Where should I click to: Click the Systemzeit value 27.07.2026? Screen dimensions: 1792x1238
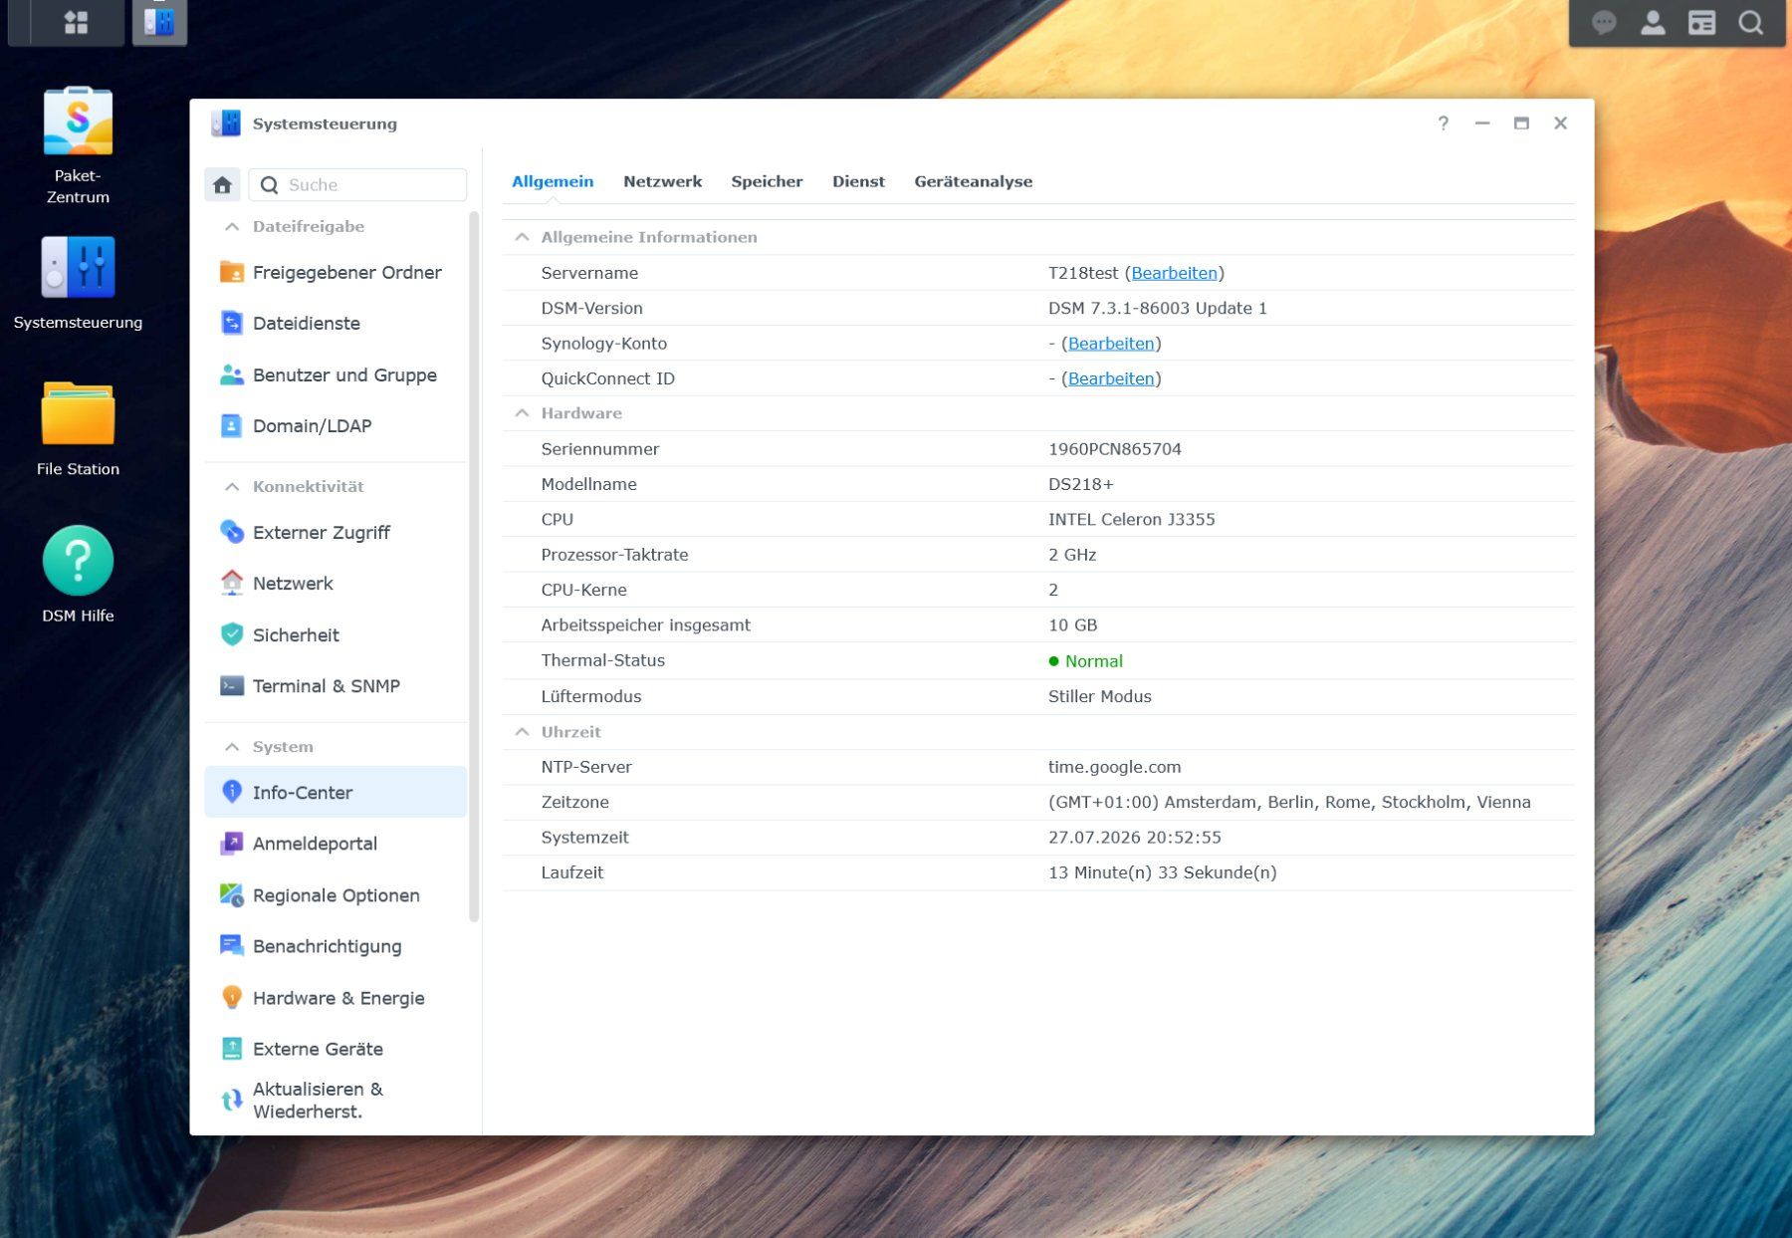point(1134,838)
